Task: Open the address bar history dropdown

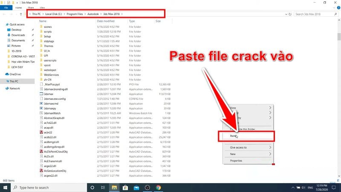Action: click(x=286, y=14)
